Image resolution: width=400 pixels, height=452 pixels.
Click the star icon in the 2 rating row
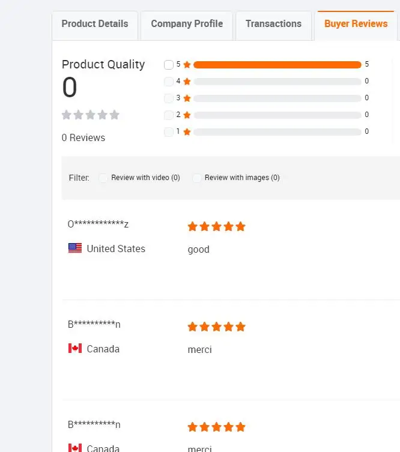pyautogui.click(x=187, y=115)
